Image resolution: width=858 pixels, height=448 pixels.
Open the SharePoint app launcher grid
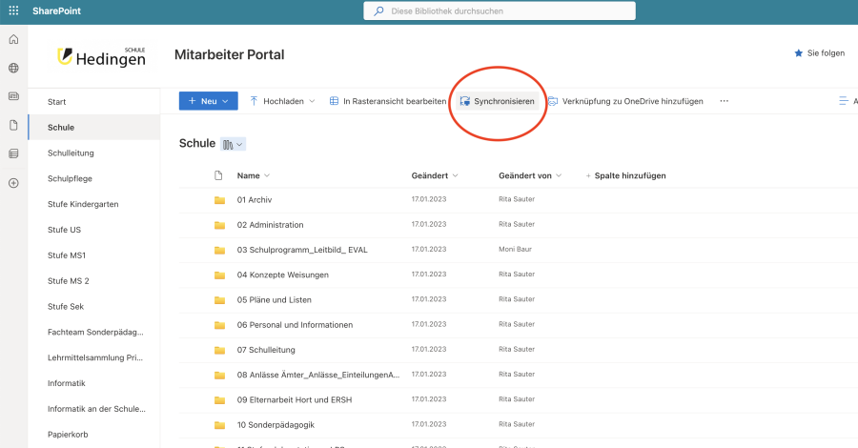pos(13,11)
